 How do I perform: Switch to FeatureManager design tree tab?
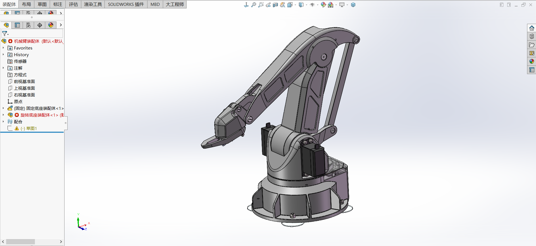click(6, 25)
